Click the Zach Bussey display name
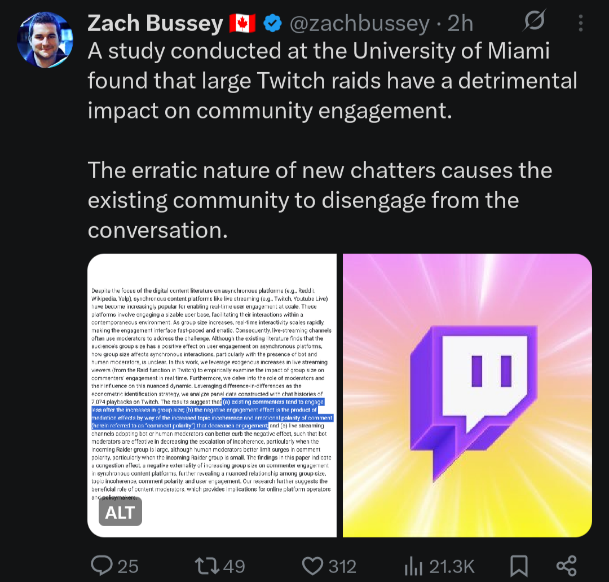The image size is (609, 582). point(155,23)
